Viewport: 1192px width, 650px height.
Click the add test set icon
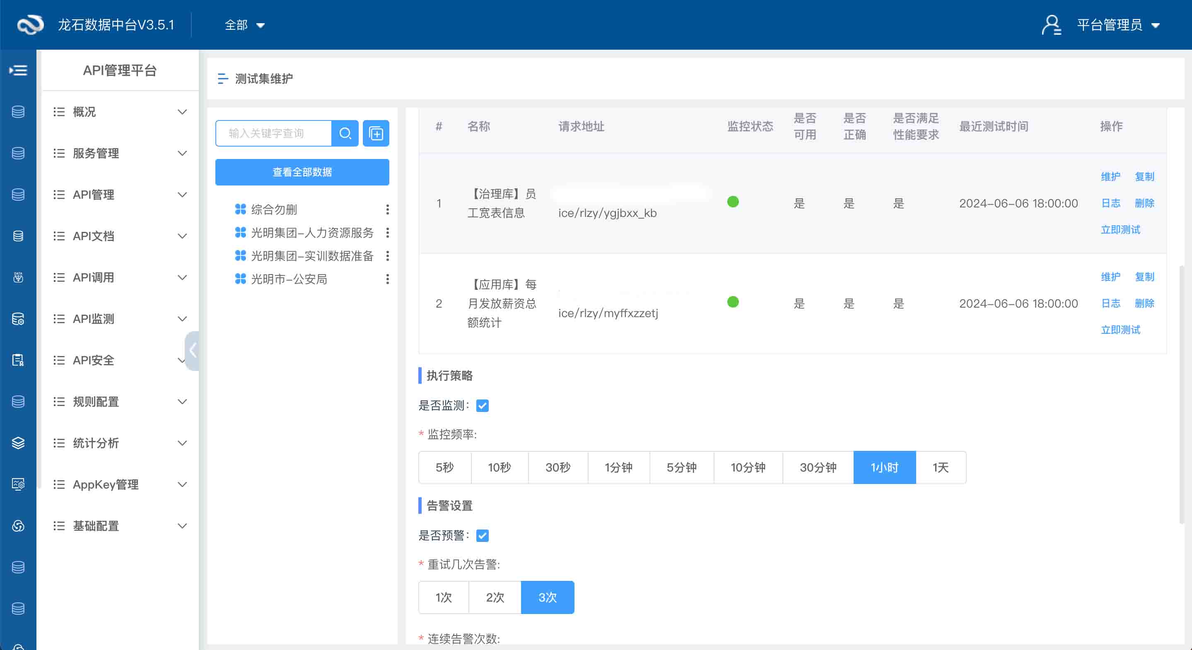(x=376, y=133)
